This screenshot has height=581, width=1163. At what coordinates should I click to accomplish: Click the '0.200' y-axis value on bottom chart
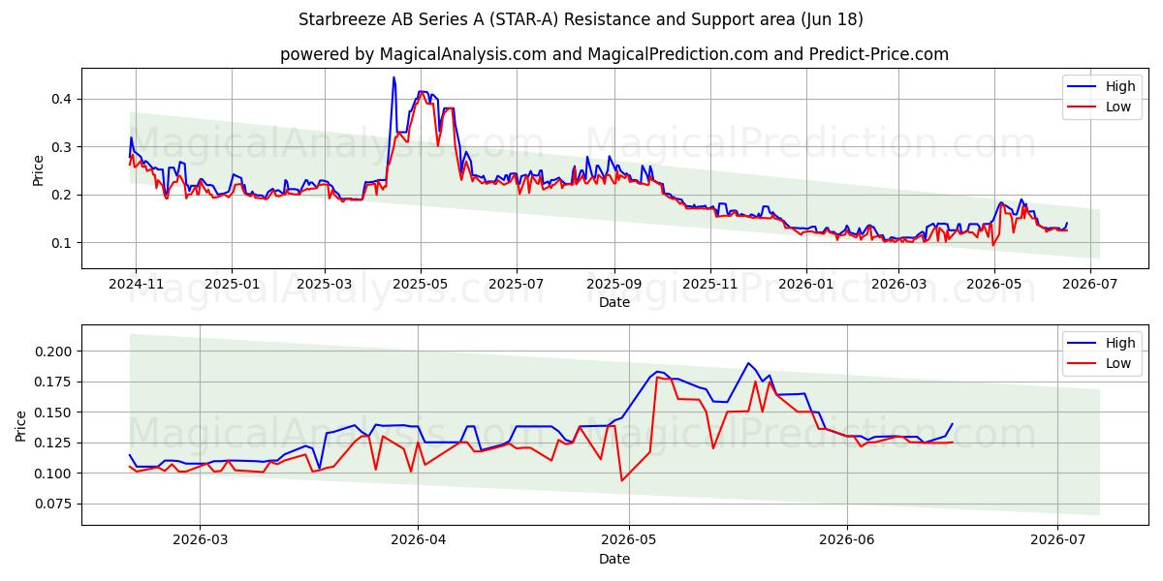click(x=55, y=352)
